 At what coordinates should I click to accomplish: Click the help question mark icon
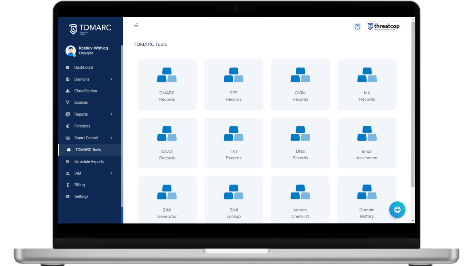point(357,26)
